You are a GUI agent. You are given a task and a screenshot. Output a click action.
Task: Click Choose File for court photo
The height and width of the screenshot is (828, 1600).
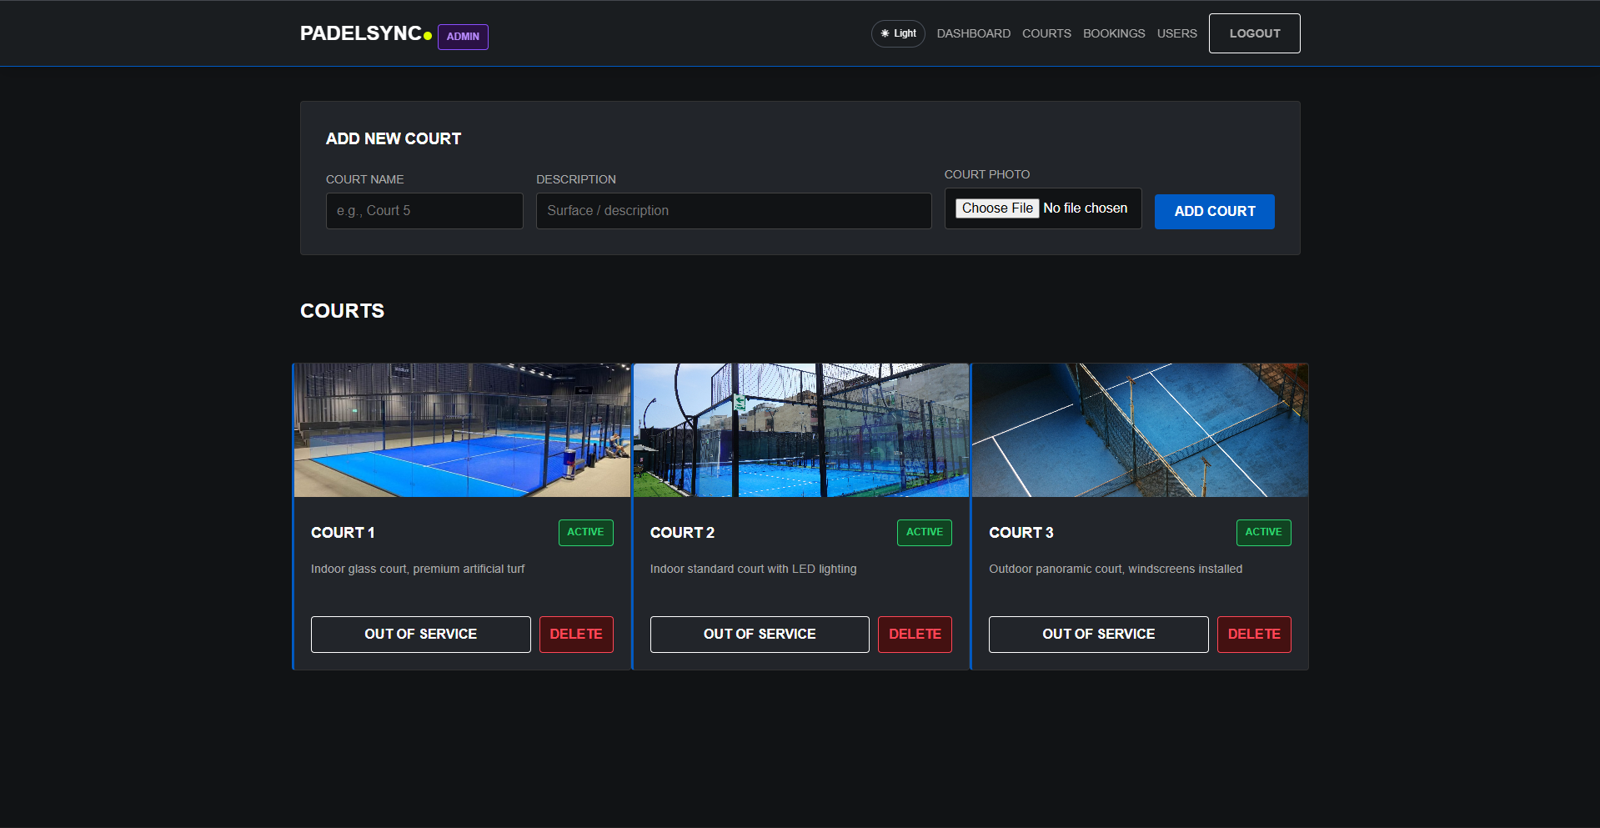click(x=997, y=208)
